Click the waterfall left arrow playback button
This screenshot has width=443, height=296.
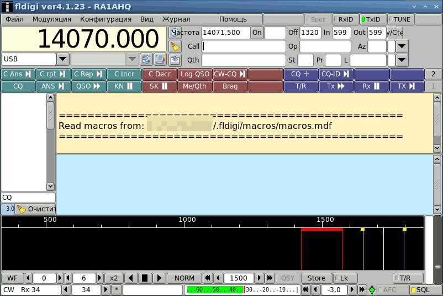131,278
